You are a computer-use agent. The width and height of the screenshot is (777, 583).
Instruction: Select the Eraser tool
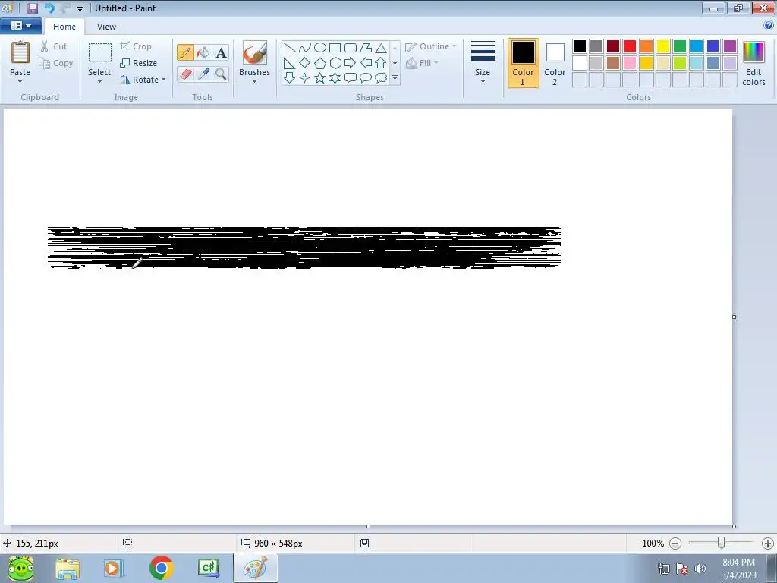tap(185, 74)
